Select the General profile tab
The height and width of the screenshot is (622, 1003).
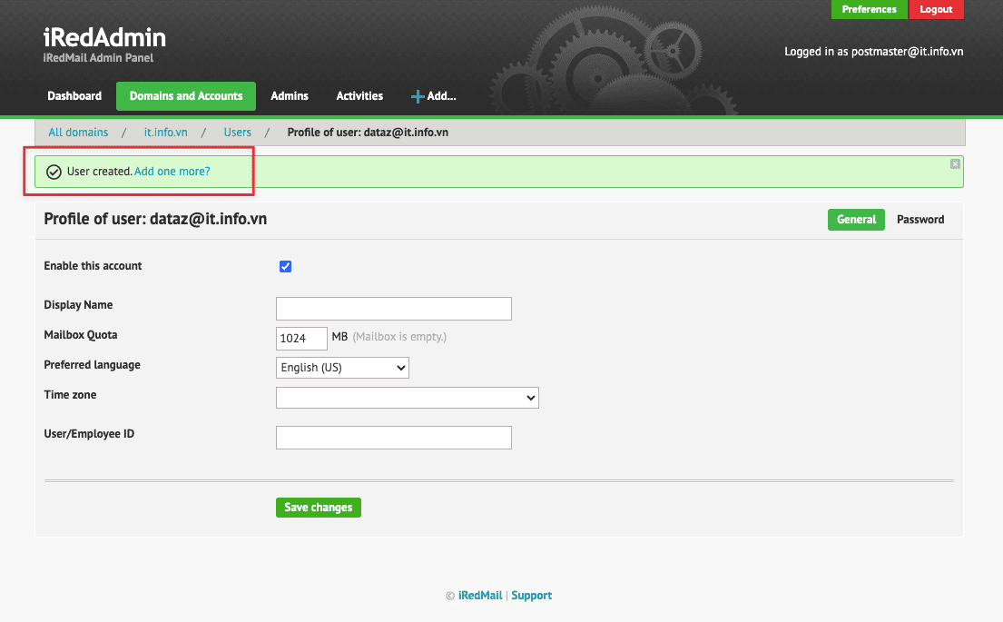[855, 220]
